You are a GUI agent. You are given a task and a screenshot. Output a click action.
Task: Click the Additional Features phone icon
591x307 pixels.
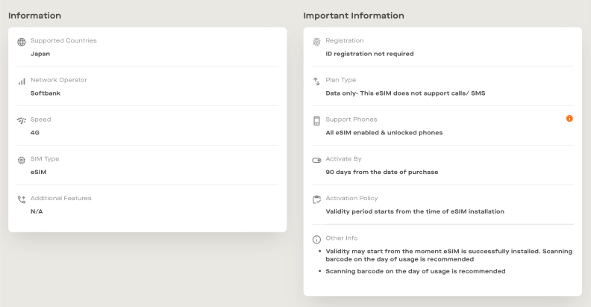coord(22,199)
